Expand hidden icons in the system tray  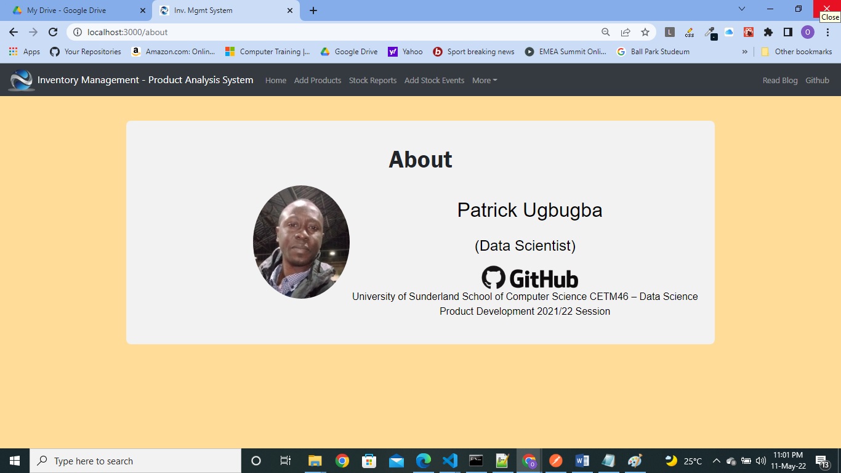click(716, 460)
